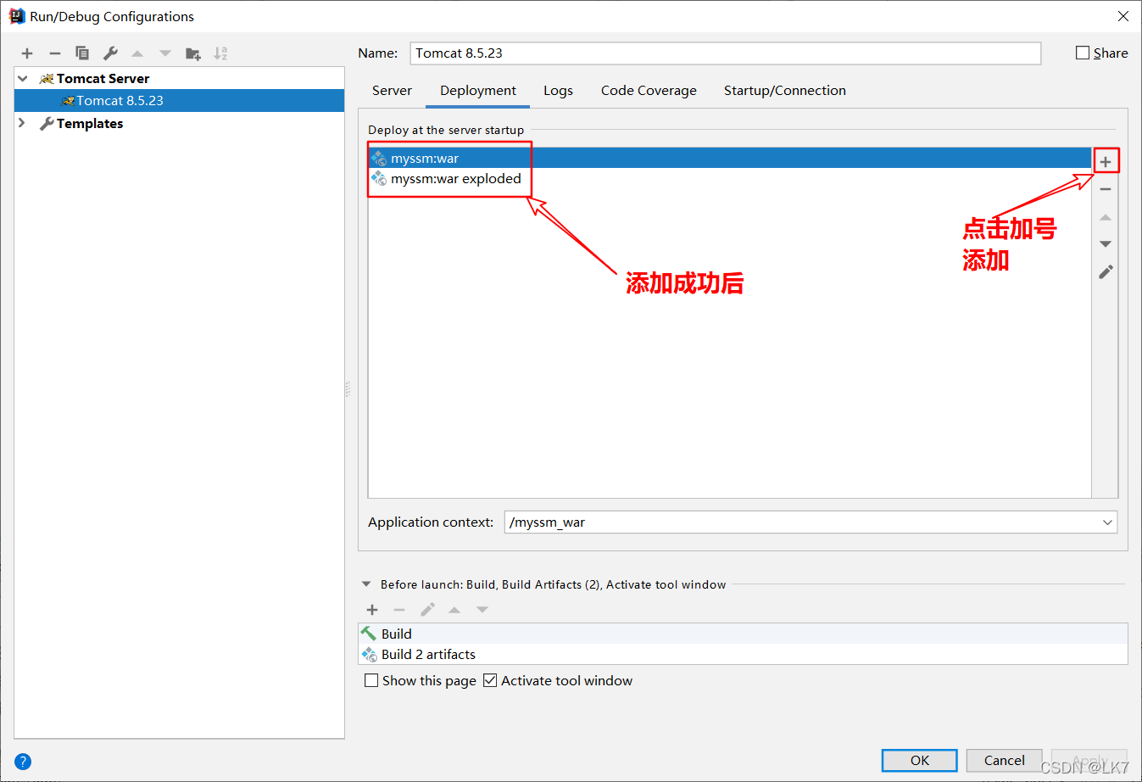The image size is (1142, 782).
Task: Edit deployment artifact with pencil icon
Action: 1105,271
